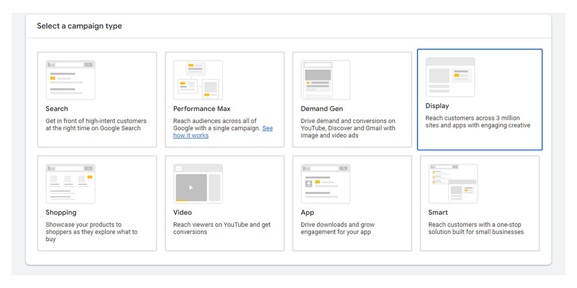Select the highlighted Display campaign title
This screenshot has height=288, width=577.
(x=437, y=106)
